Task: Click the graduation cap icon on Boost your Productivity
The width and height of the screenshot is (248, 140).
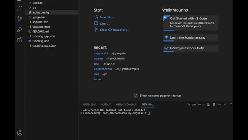Action: pos(166,48)
